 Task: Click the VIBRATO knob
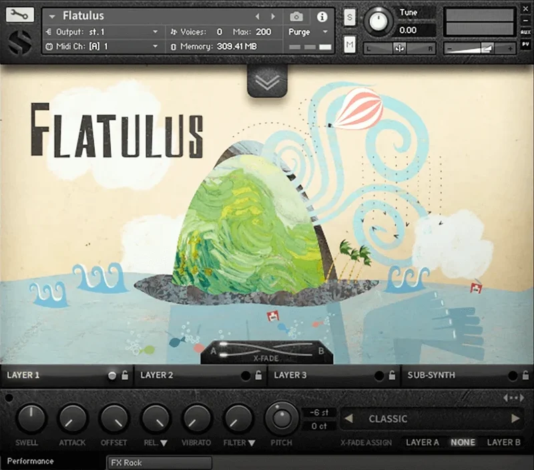point(196,419)
